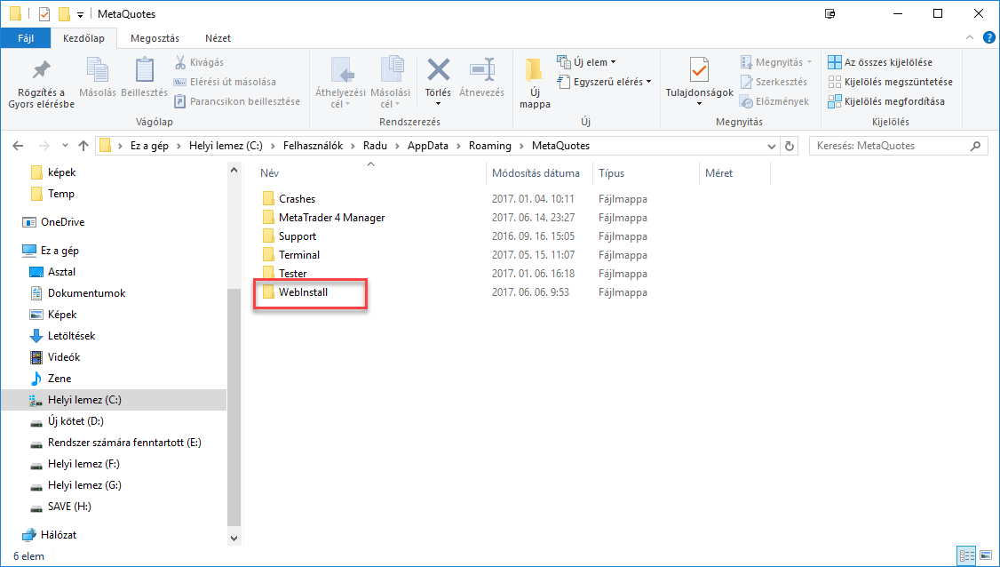Click the Properties icon in Quick Access Toolbar

[44, 13]
